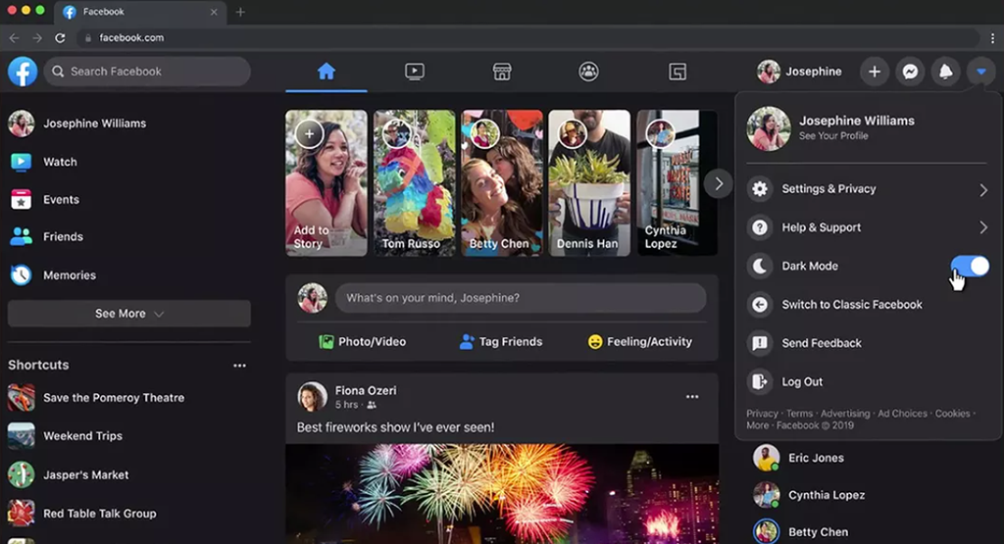Collapse the account dropdown arrow

coord(980,72)
